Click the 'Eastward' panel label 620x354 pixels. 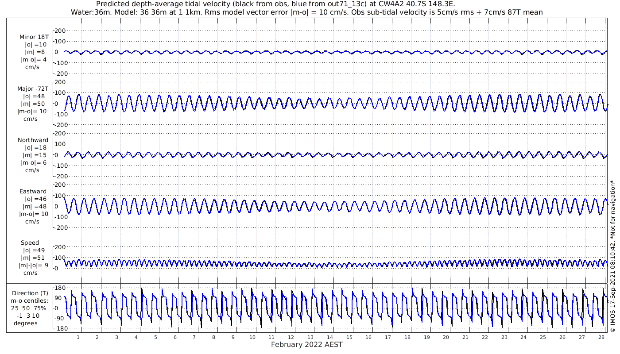click(33, 191)
